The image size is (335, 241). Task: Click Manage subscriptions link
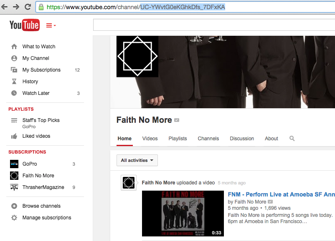[x=47, y=218]
